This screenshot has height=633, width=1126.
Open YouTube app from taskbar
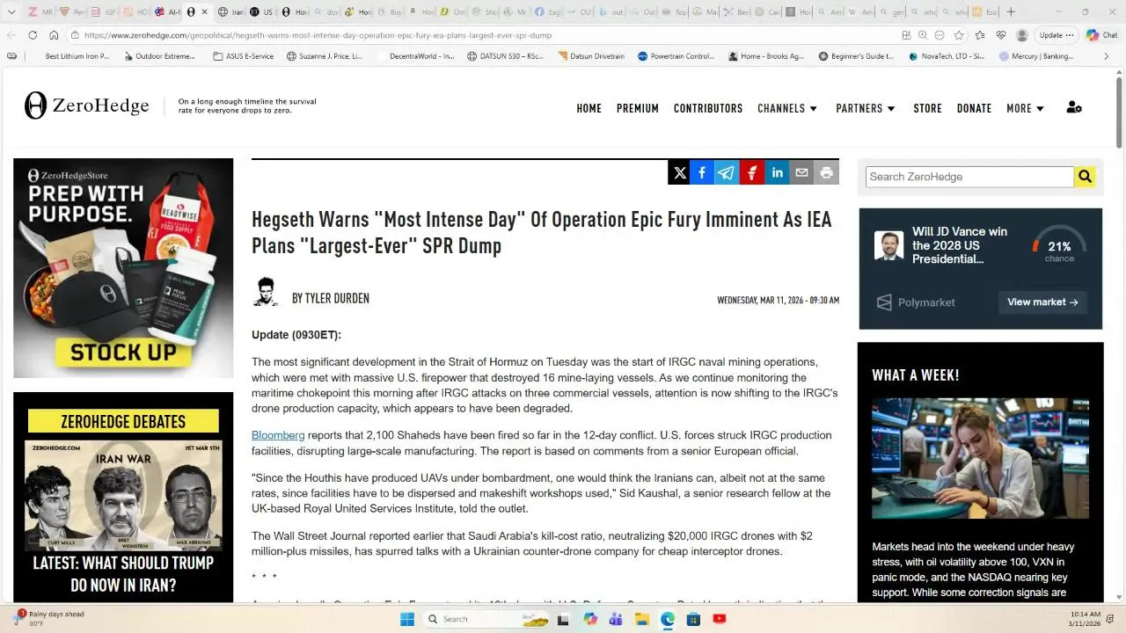[719, 619]
